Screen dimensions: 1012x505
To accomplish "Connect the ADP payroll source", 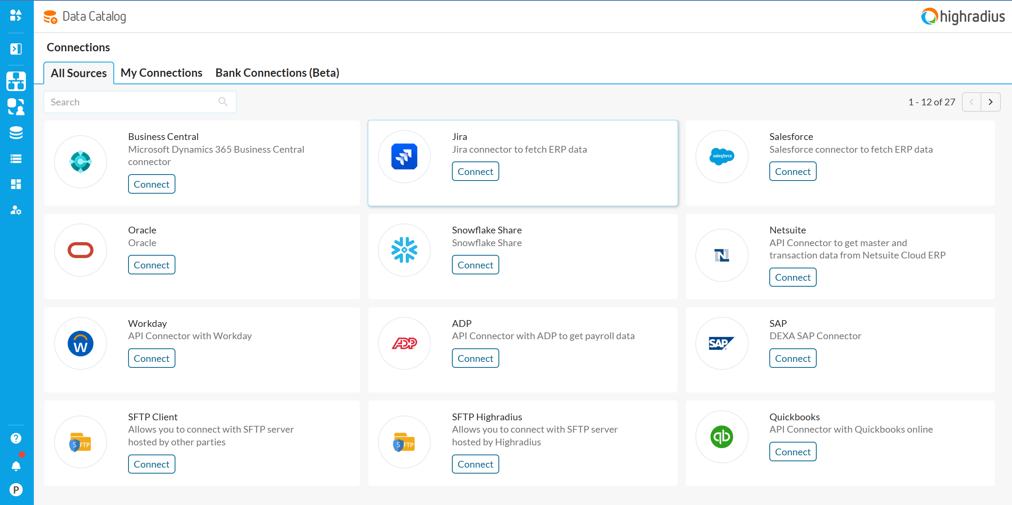I will 475,358.
